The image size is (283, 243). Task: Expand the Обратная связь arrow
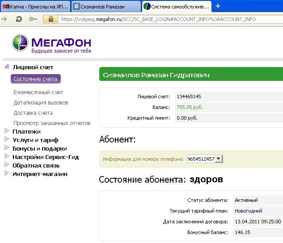tap(7, 164)
